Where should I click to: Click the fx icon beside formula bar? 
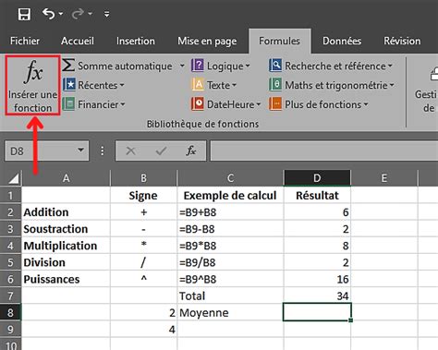pyautogui.click(x=190, y=151)
